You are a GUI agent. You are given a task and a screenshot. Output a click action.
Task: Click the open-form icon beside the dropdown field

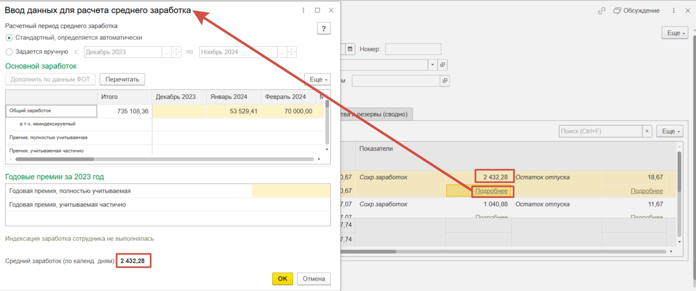click(x=443, y=65)
